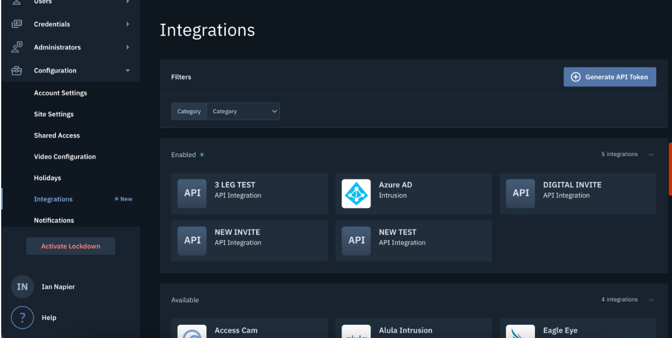Collapse the Available integrations chevron
Viewport: 672px width, 338px height.
[652, 300]
